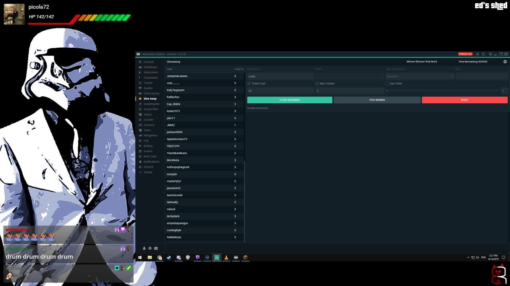
Task: Click the mail envelope icon at sidebar bottom
Action: tap(156, 248)
